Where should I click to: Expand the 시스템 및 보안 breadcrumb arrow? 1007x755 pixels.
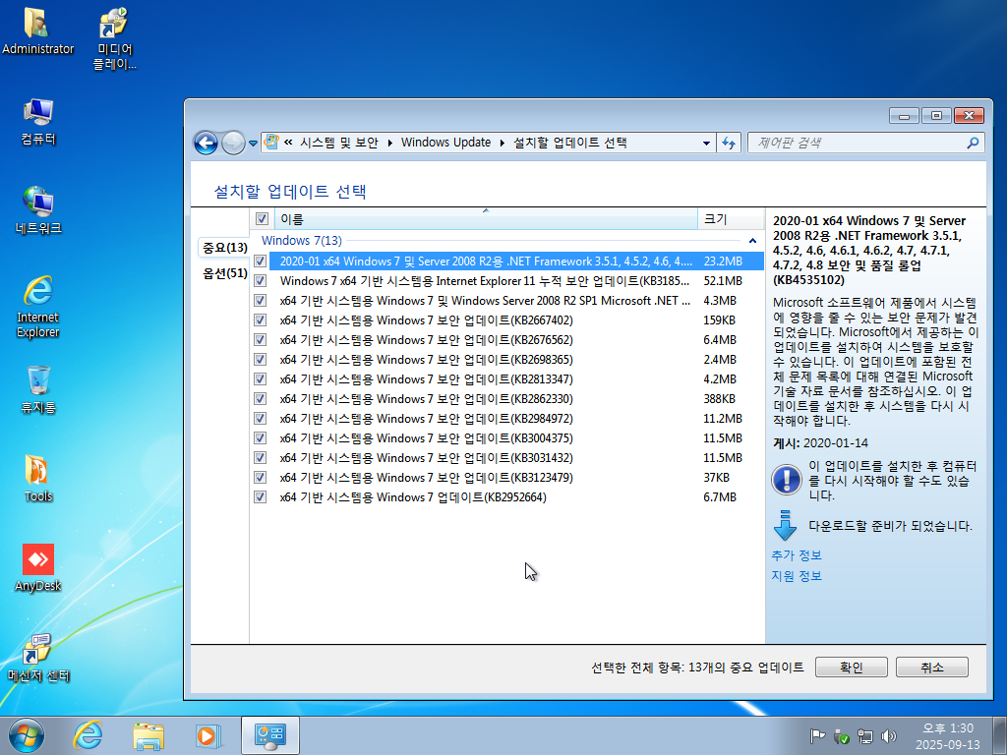[389, 143]
